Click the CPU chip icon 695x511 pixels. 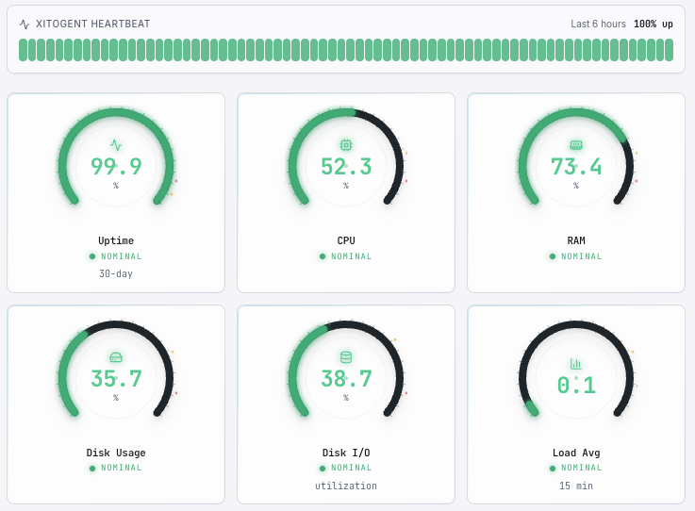[346, 145]
